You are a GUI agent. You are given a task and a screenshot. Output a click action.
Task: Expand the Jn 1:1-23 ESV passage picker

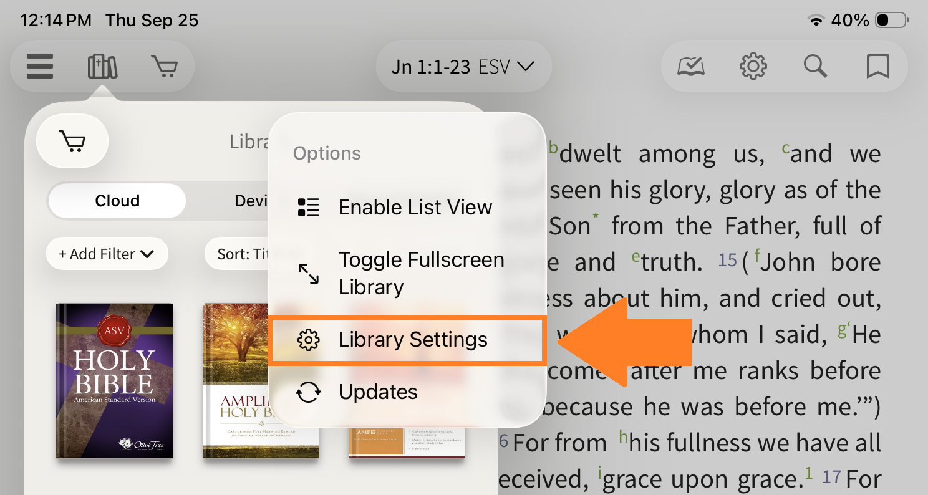(x=463, y=67)
